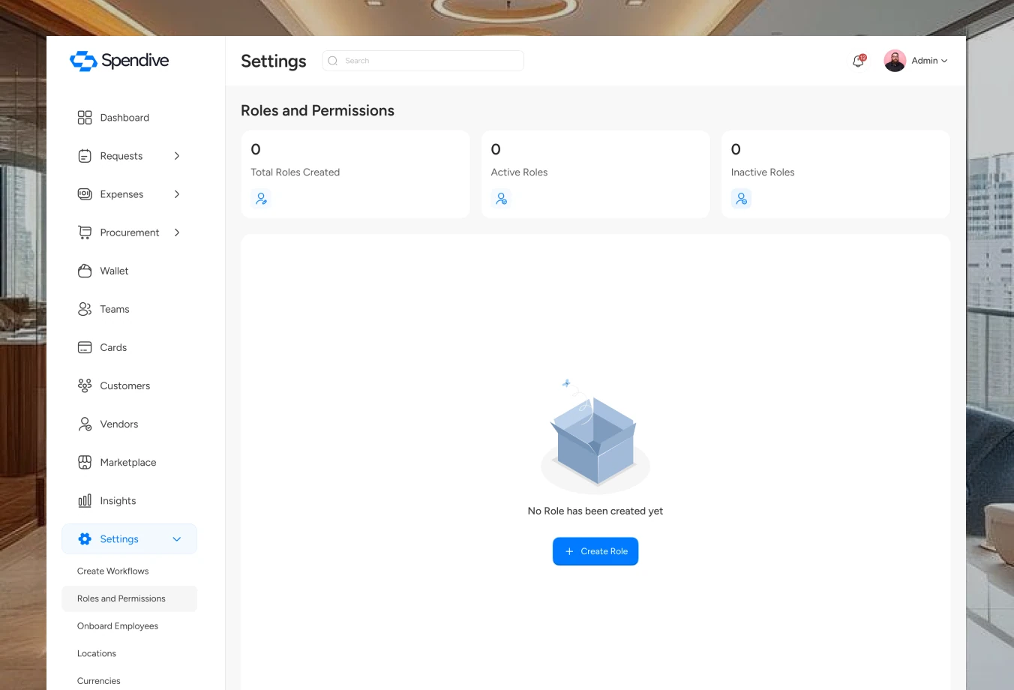The height and width of the screenshot is (690, 1014).
Task: Expand the Procurement submenu chevron
Action: tap(177, 232)
